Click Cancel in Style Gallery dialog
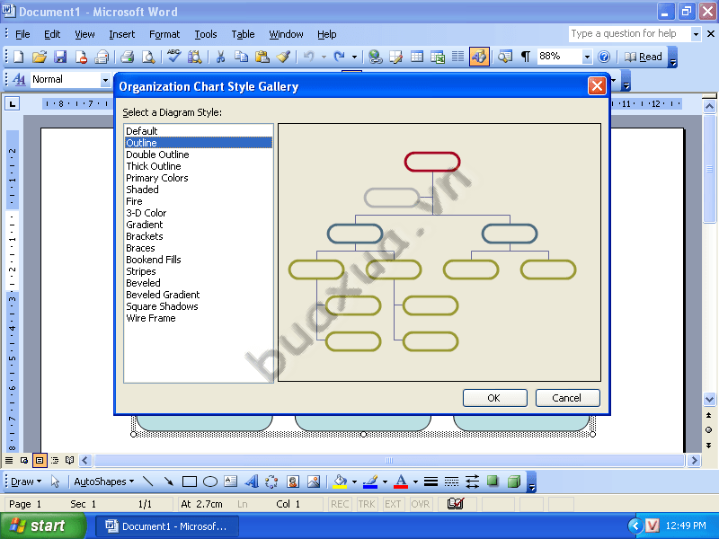This screenshot has width=719, height=539. click(567, 398)
